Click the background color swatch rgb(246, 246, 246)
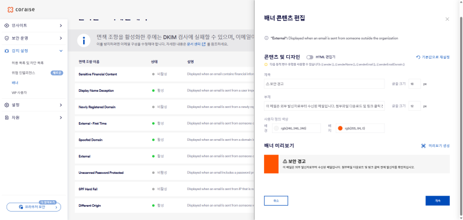The image size is (463, 220). coord(276,128)
